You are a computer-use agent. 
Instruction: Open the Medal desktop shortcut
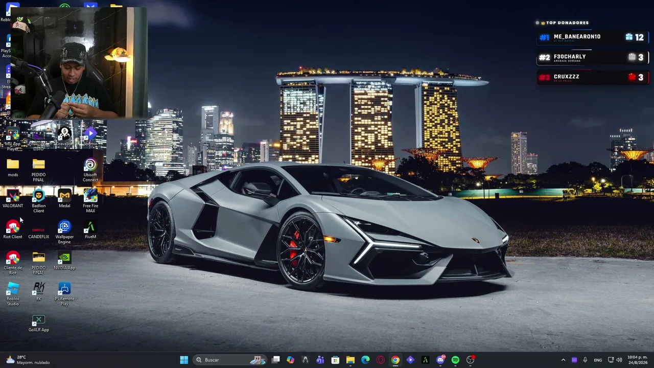tap(64, 199)
